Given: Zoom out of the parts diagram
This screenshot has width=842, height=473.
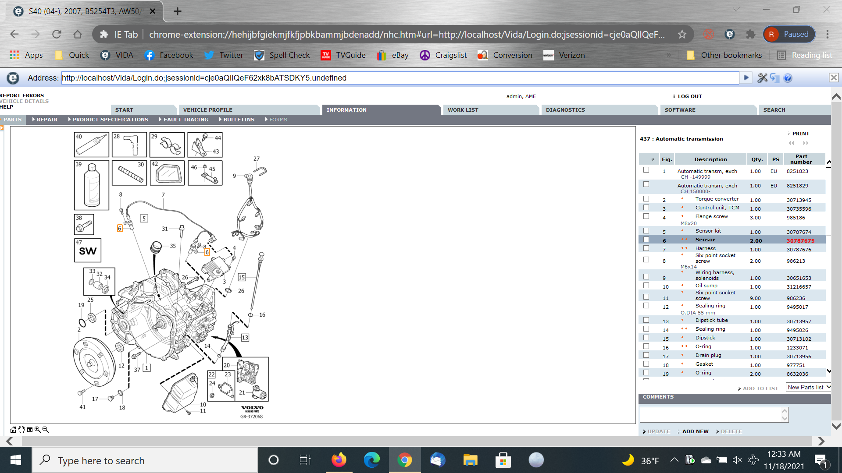Looking at the screenshot, I should pos(46,430).
